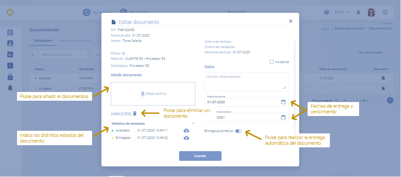This screenshot has width=401, height=177.
Task: Select identifier 87028736W cell
Action: coord(87,88)
